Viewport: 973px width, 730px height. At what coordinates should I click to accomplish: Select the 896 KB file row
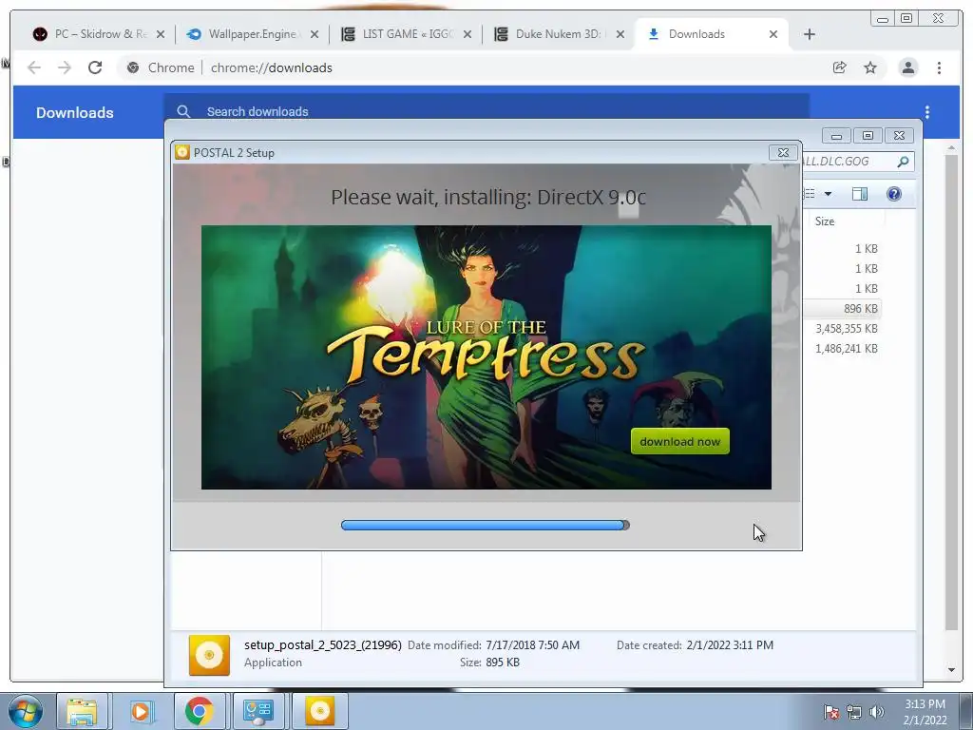point(842,309)
